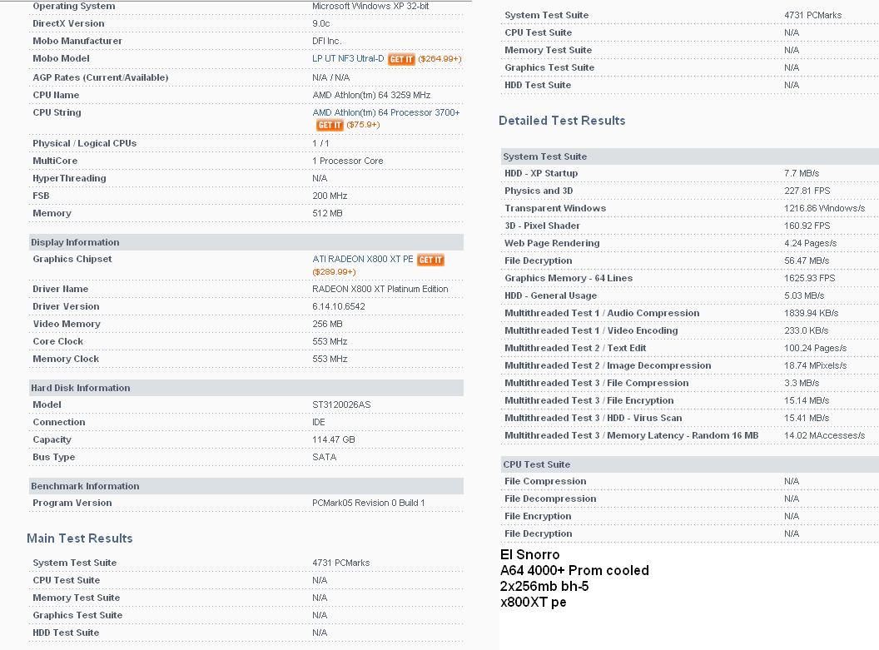Image resolution: width=879 pixels, height=650 pixels.
Task: Select the File Encryption 15.14 MB/s value
Action: 807,400
